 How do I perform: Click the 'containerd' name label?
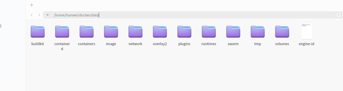pyautogui.click(x=62, y=46)
